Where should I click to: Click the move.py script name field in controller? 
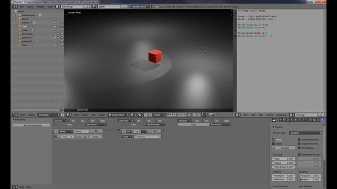[x=147, y=136]
